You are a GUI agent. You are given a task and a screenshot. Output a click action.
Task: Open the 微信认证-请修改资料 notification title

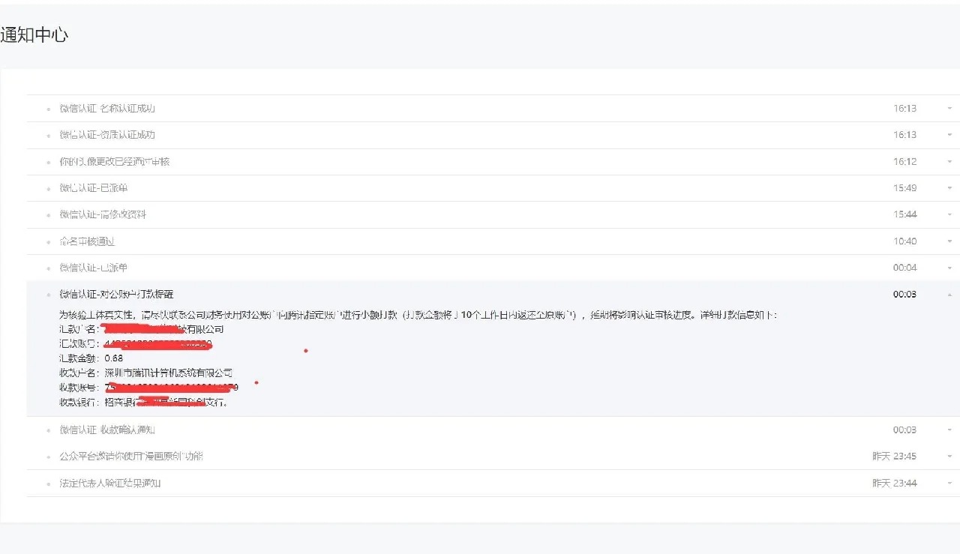[x=103, y=214]
